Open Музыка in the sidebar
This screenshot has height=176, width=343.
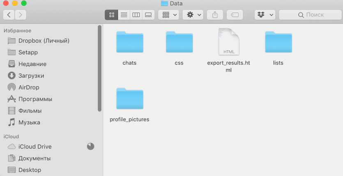[51, 122]
